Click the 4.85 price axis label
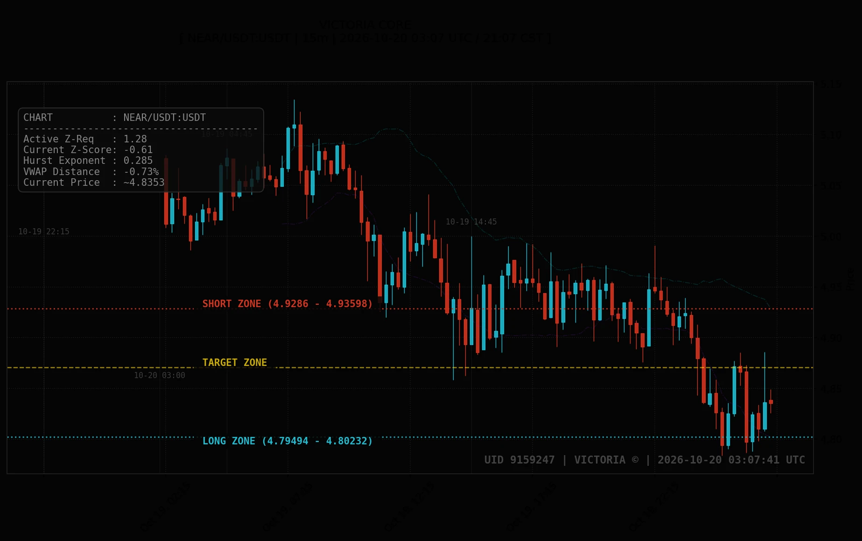 click(x=831, y=389)
